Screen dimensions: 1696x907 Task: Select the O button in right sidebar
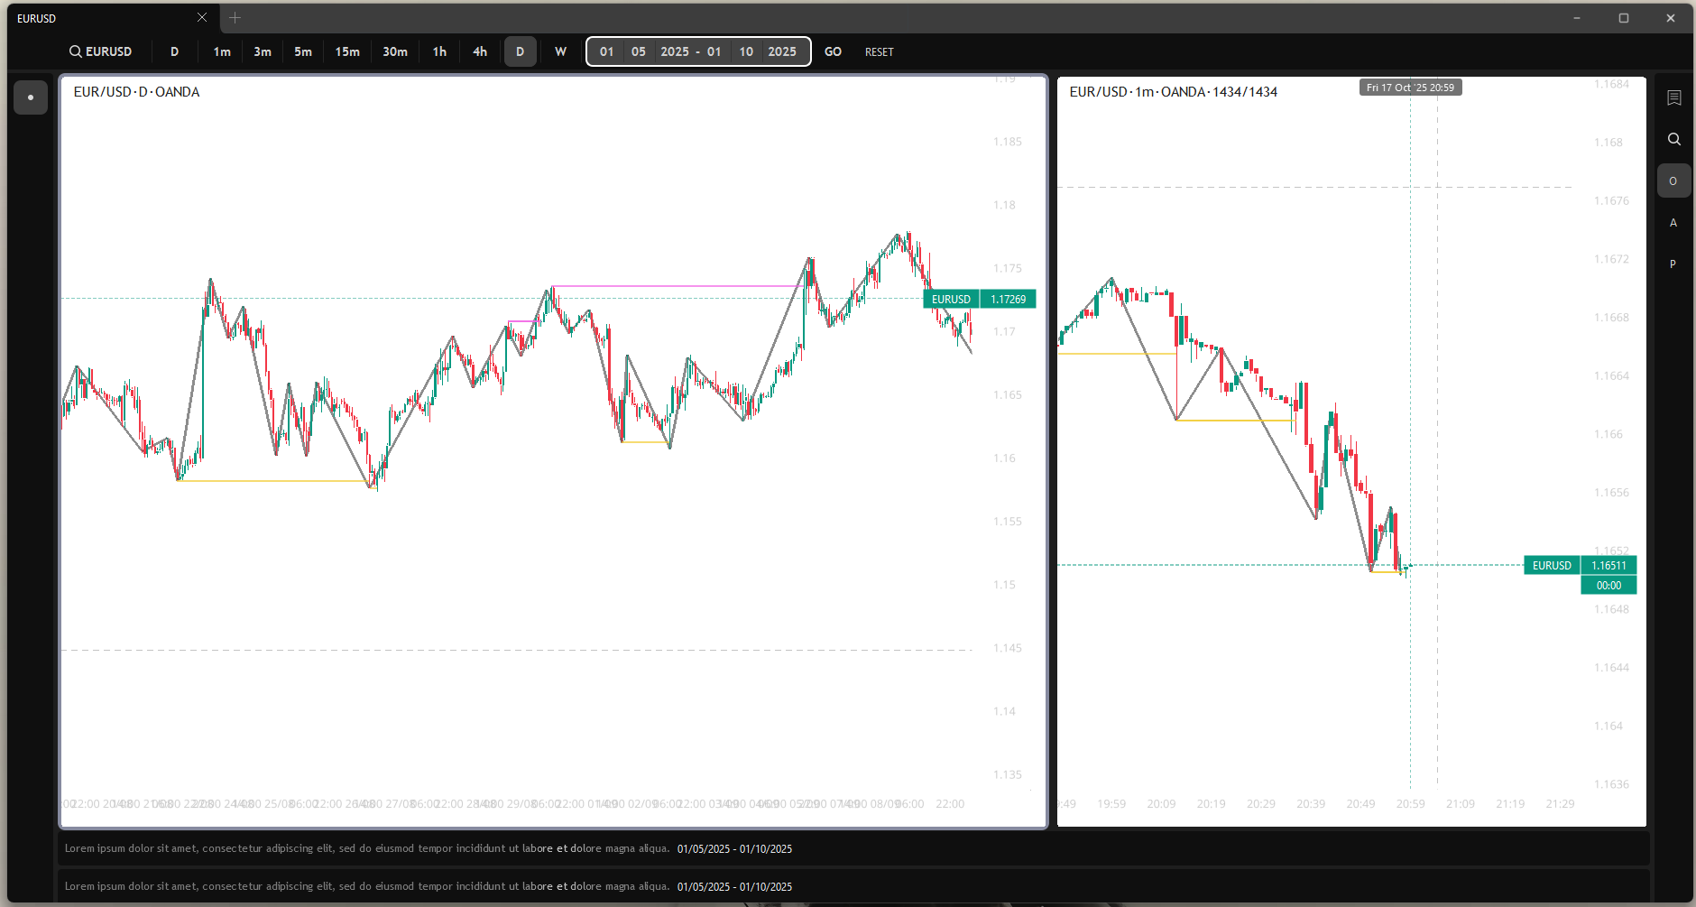[x=1673, y=180]
